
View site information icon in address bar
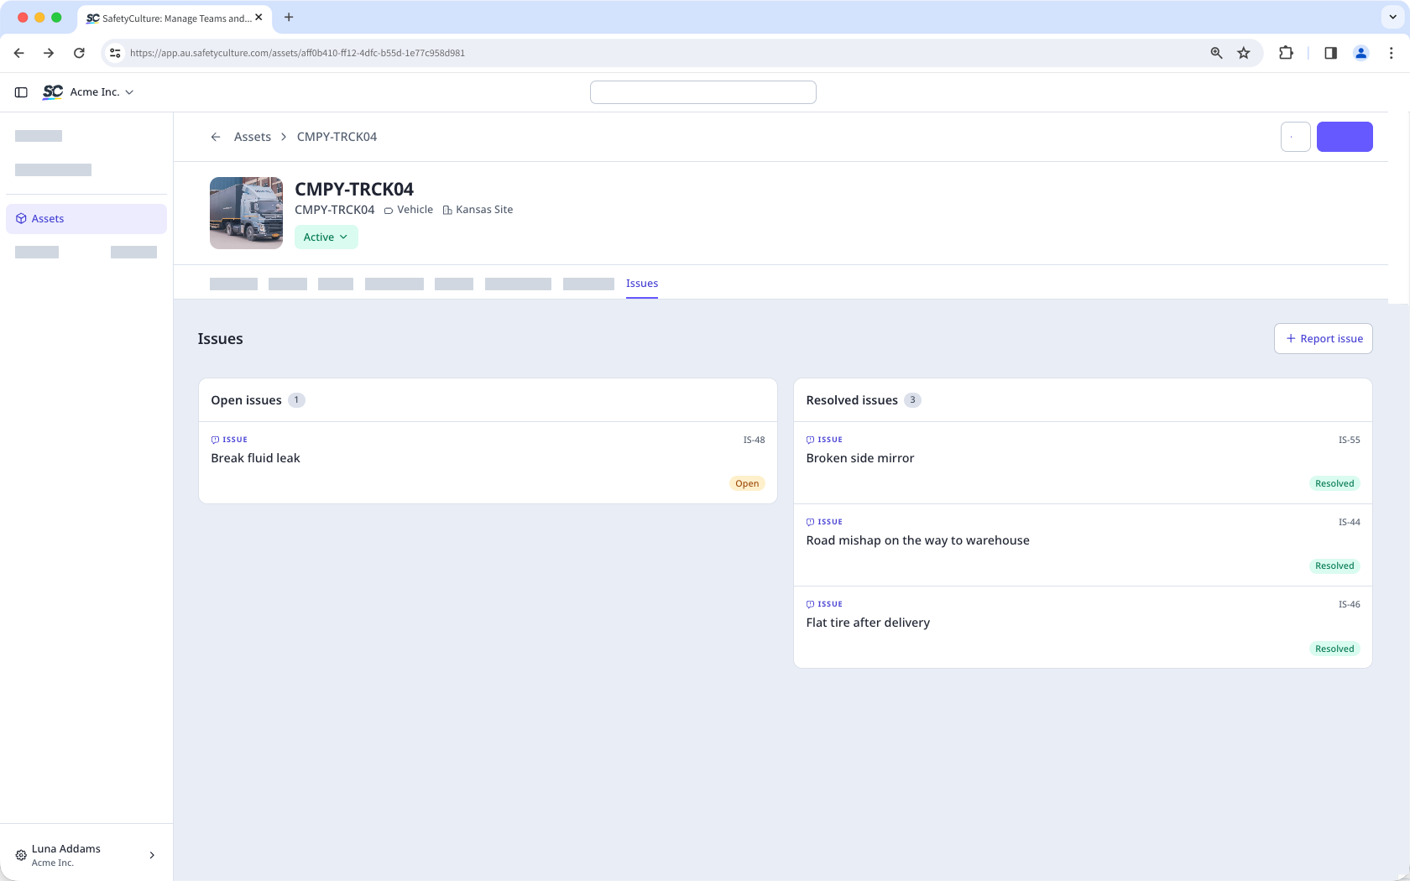pos(115,53)
